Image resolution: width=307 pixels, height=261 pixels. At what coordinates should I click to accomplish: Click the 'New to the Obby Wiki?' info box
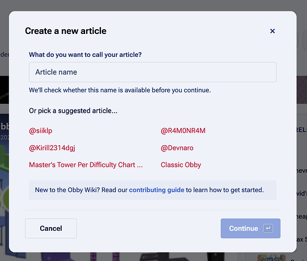(152, 190)
